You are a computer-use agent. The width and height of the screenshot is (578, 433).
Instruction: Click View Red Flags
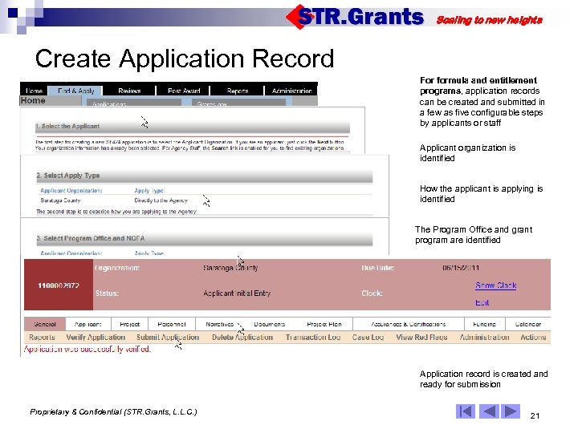(x=421, y=338)
